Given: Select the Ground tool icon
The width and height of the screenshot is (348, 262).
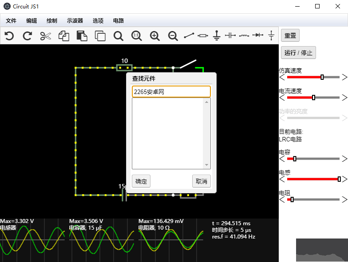Looking at the screenshot, I should coord(217,35).
